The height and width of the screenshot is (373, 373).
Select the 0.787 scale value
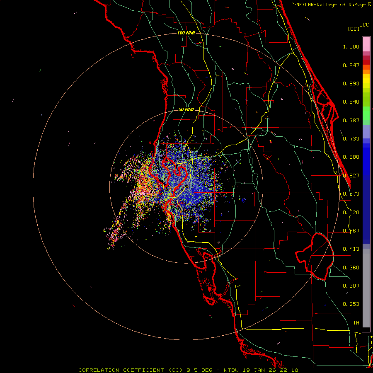pyautogui.click(x=351, y=120)
